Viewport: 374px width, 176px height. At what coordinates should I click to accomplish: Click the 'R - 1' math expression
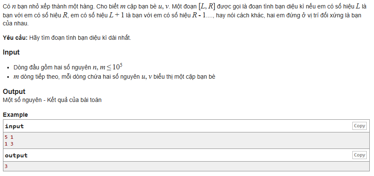click(199, 16)
